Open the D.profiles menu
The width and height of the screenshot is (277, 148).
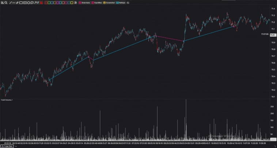pos(96,3)
